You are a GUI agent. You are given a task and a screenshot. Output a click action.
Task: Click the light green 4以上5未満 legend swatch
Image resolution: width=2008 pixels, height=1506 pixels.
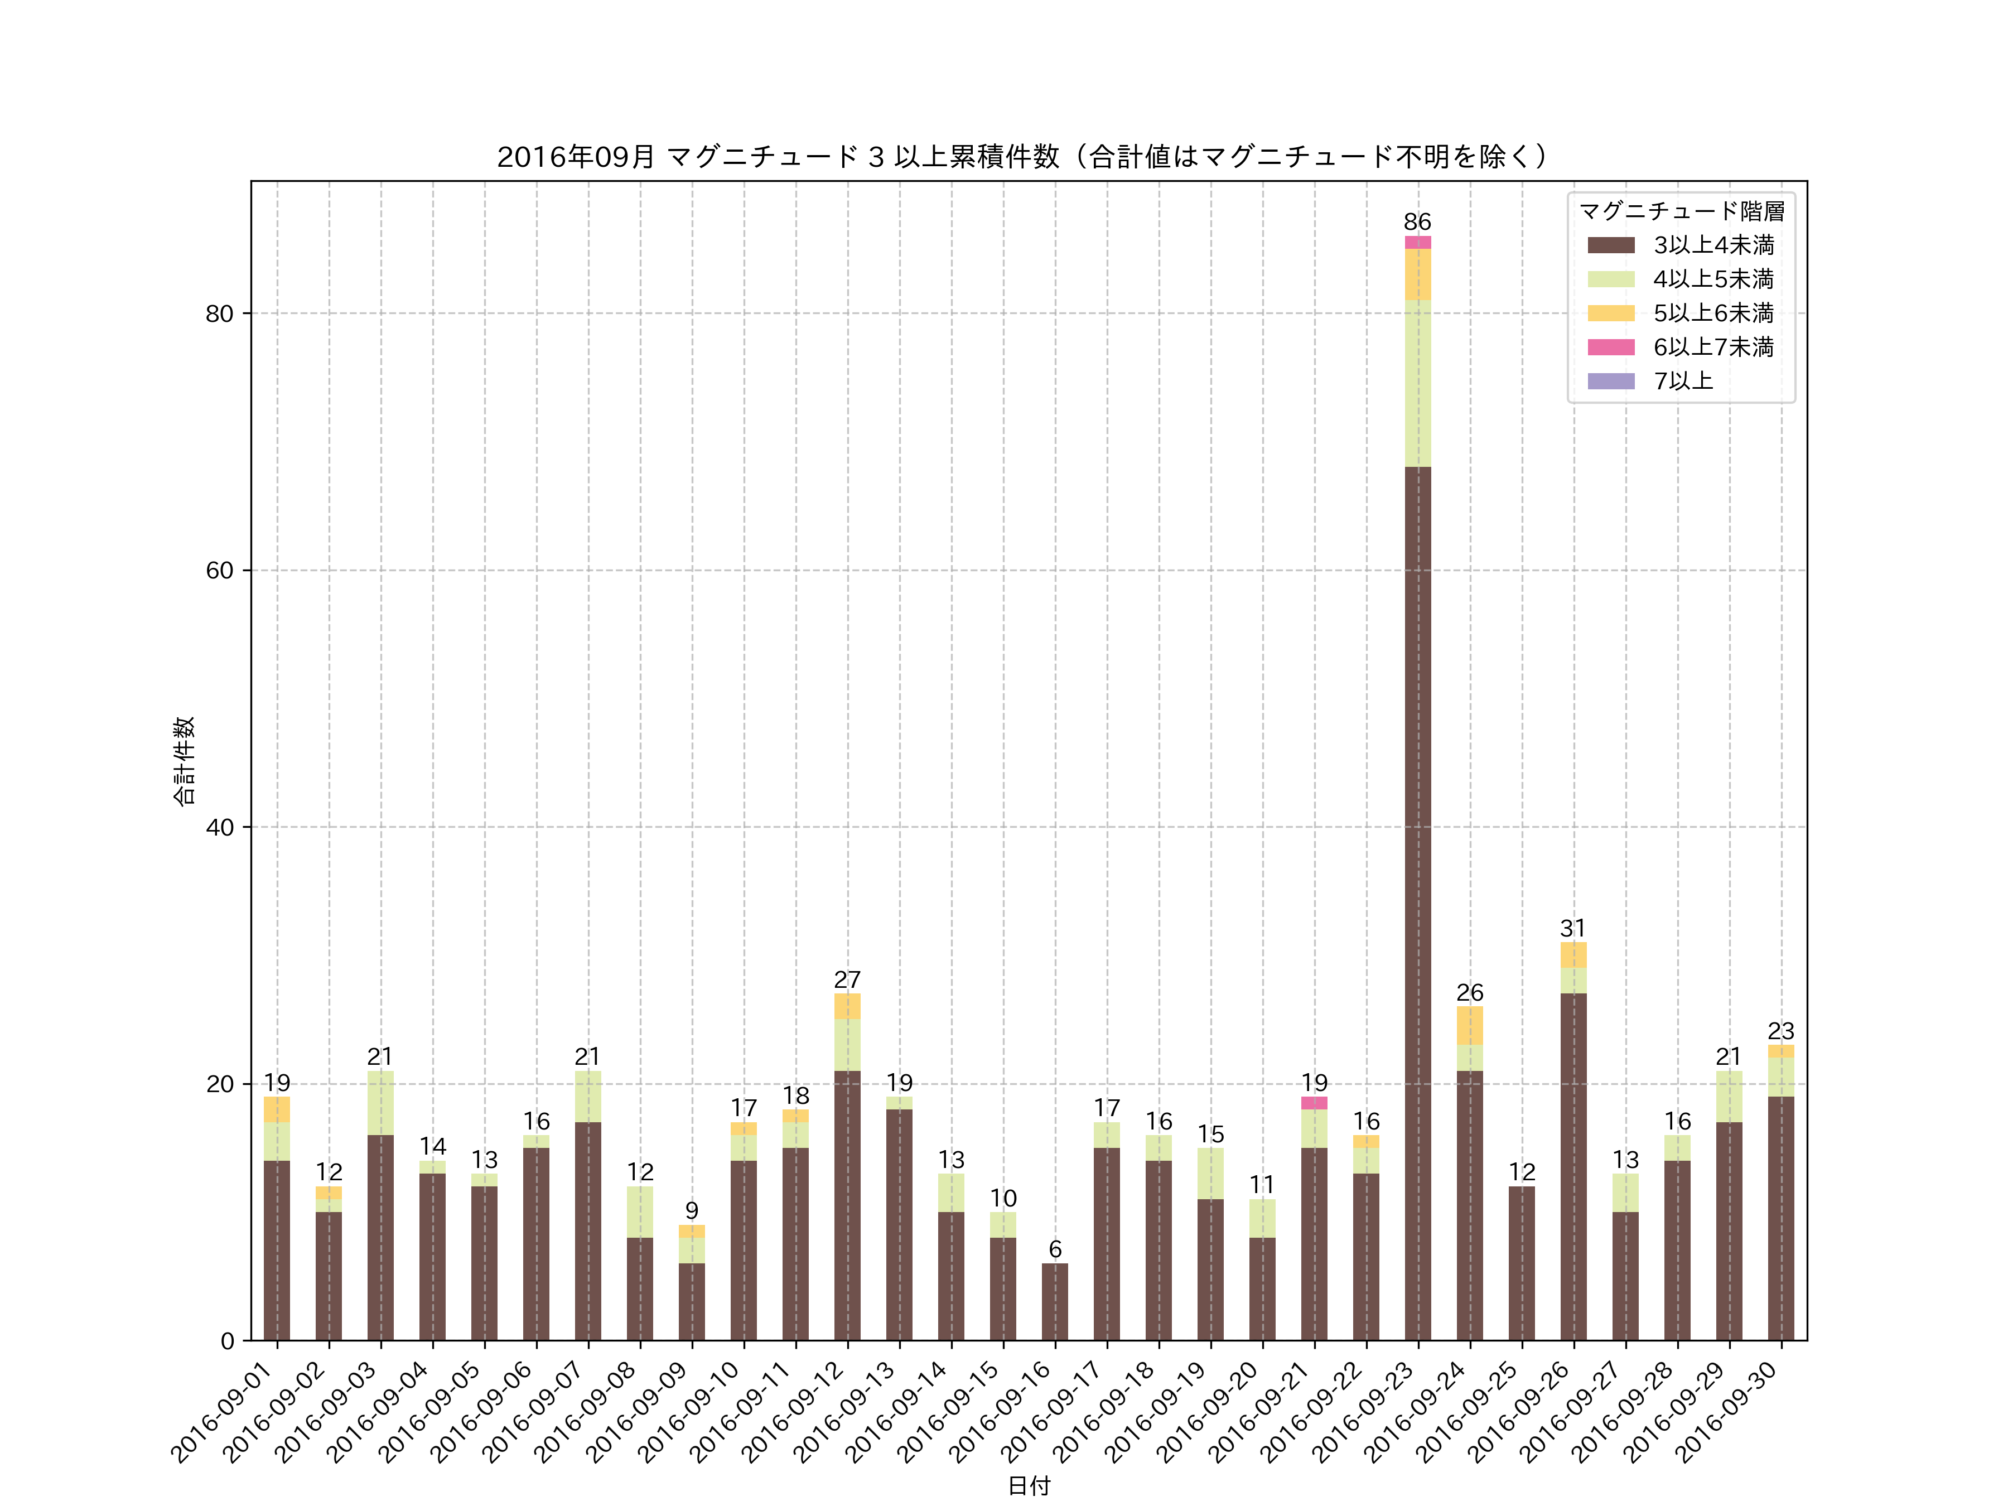[1610, 279]
